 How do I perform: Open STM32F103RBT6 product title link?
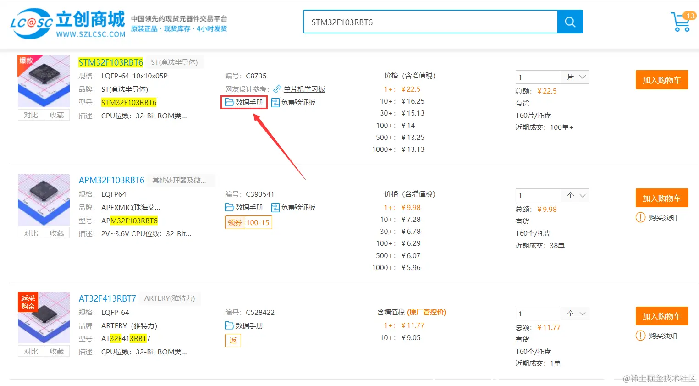[111, 62]
